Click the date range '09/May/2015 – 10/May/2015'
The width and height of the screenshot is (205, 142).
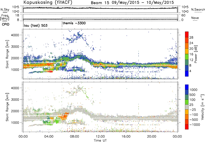pos(143,3)
